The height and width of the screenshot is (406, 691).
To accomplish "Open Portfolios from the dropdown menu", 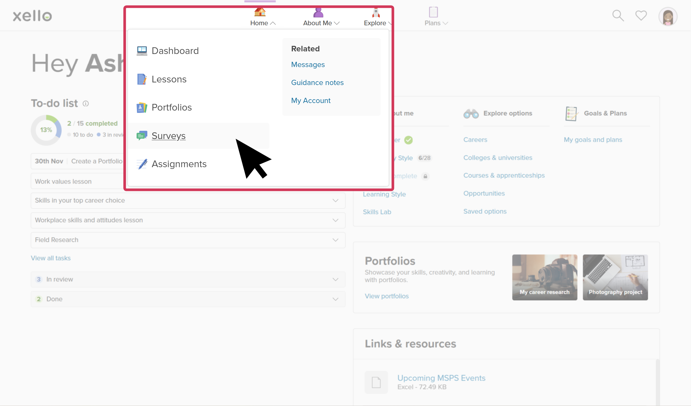I will point(171,107).
